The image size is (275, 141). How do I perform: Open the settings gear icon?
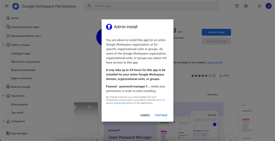pyautogui.click(x=246, y=6)
